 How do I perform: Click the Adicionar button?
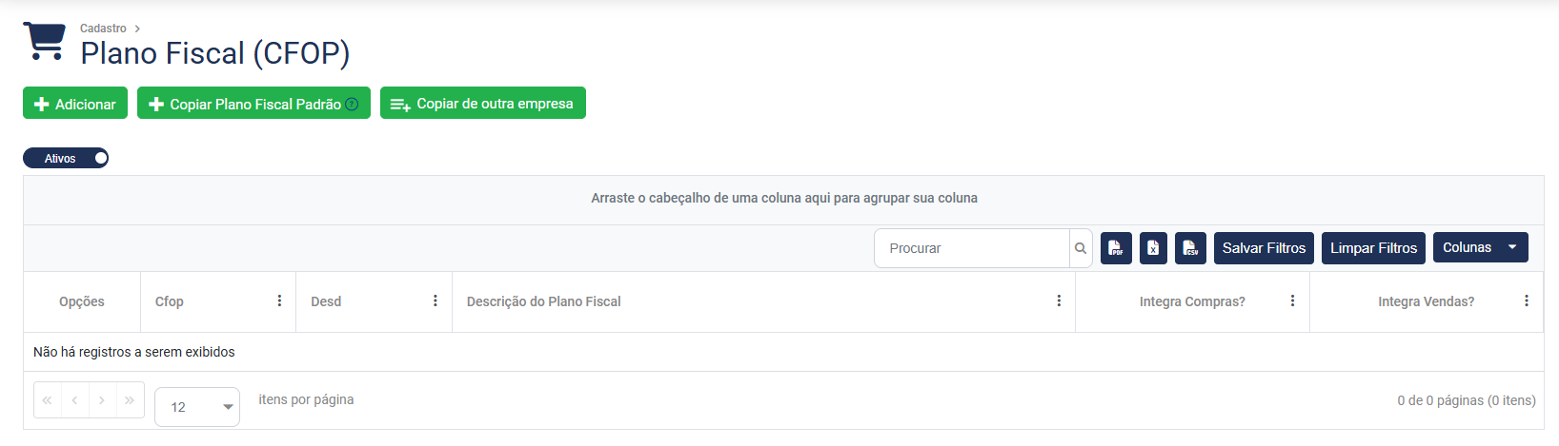pyautogui.click(x=75, y=104)
